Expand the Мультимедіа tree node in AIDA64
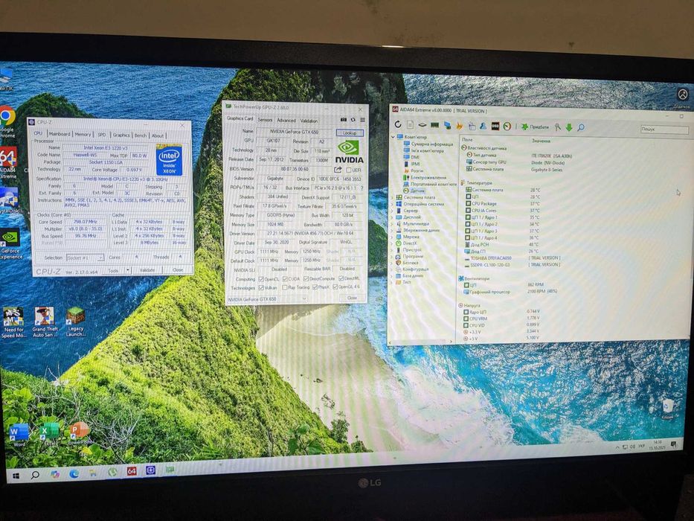The width and height of the screenshot is (694, 521). pos(392,224)
